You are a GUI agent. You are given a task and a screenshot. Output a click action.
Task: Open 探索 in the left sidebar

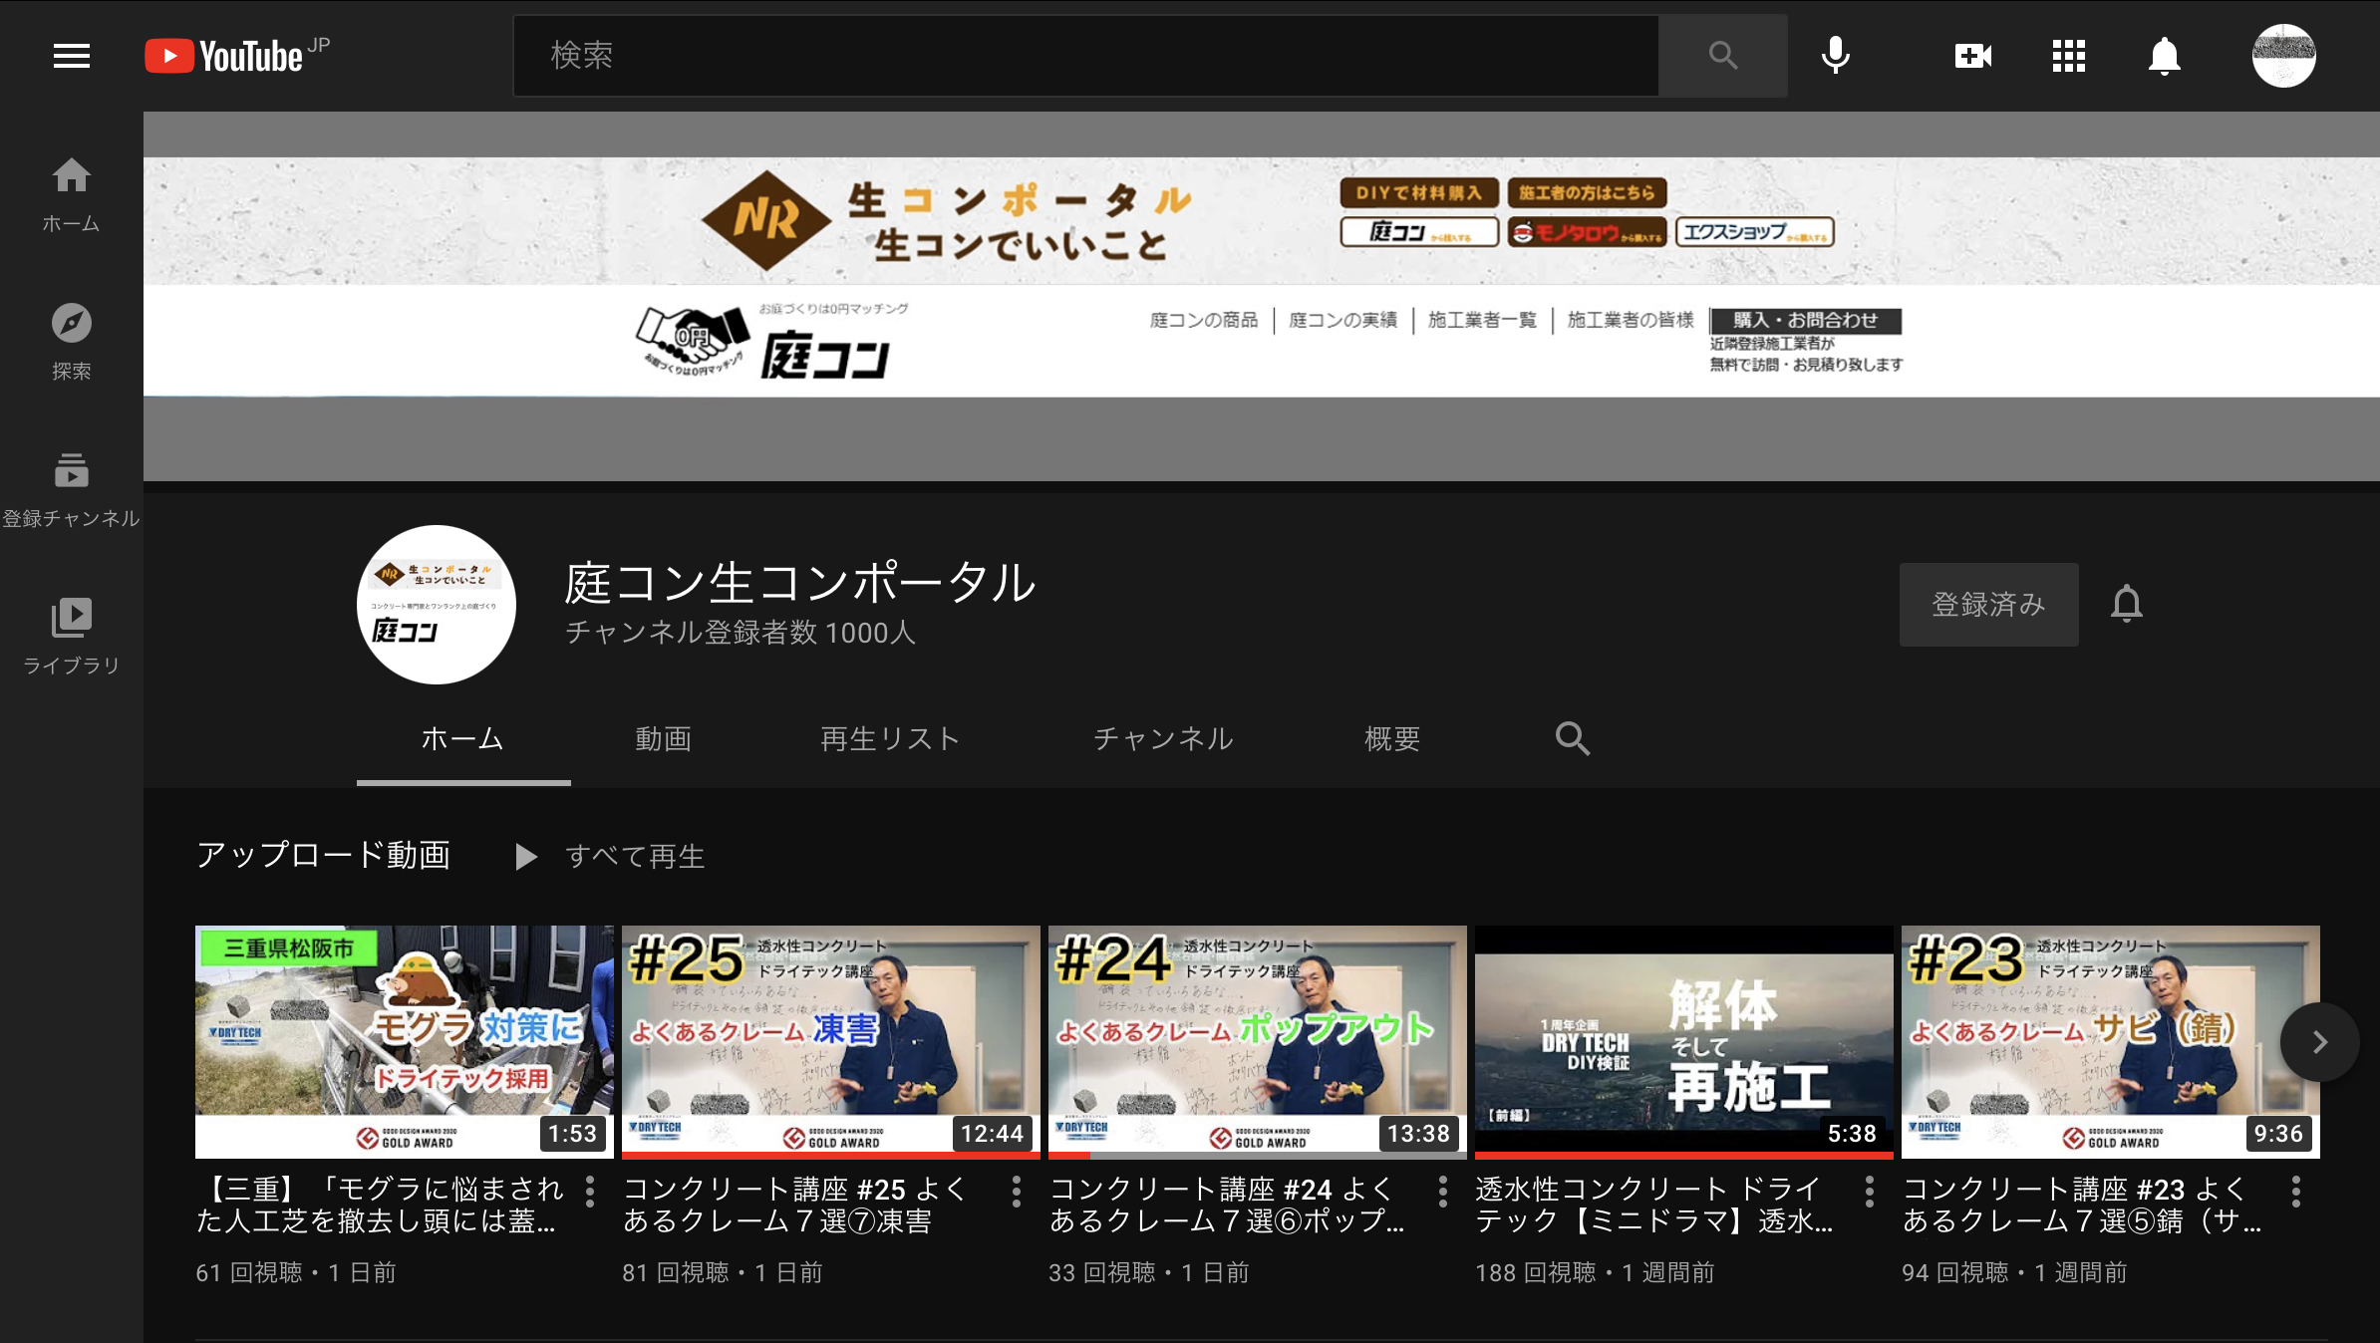click(x=71, y=343)
